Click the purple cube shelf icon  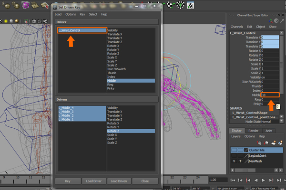(x=25, y=5)
